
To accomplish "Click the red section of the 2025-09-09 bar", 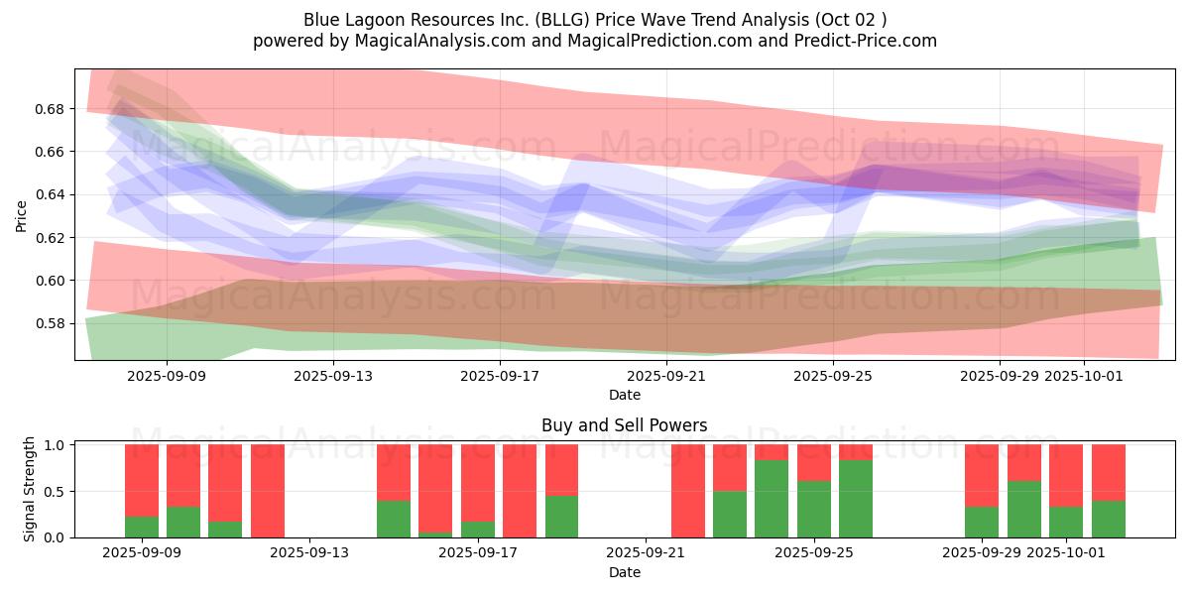I will [x=142, y=480].
